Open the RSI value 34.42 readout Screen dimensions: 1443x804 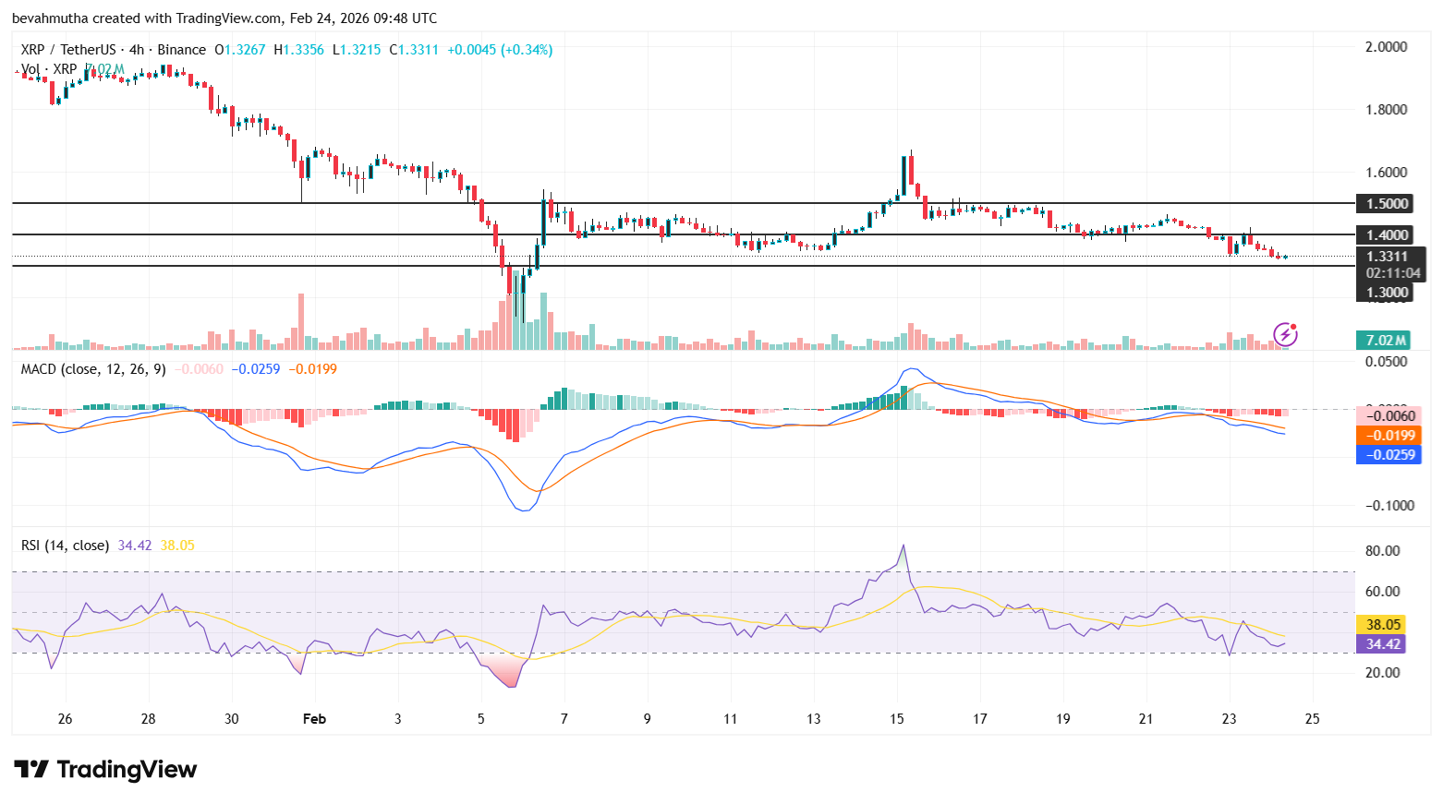coord(134,545)
